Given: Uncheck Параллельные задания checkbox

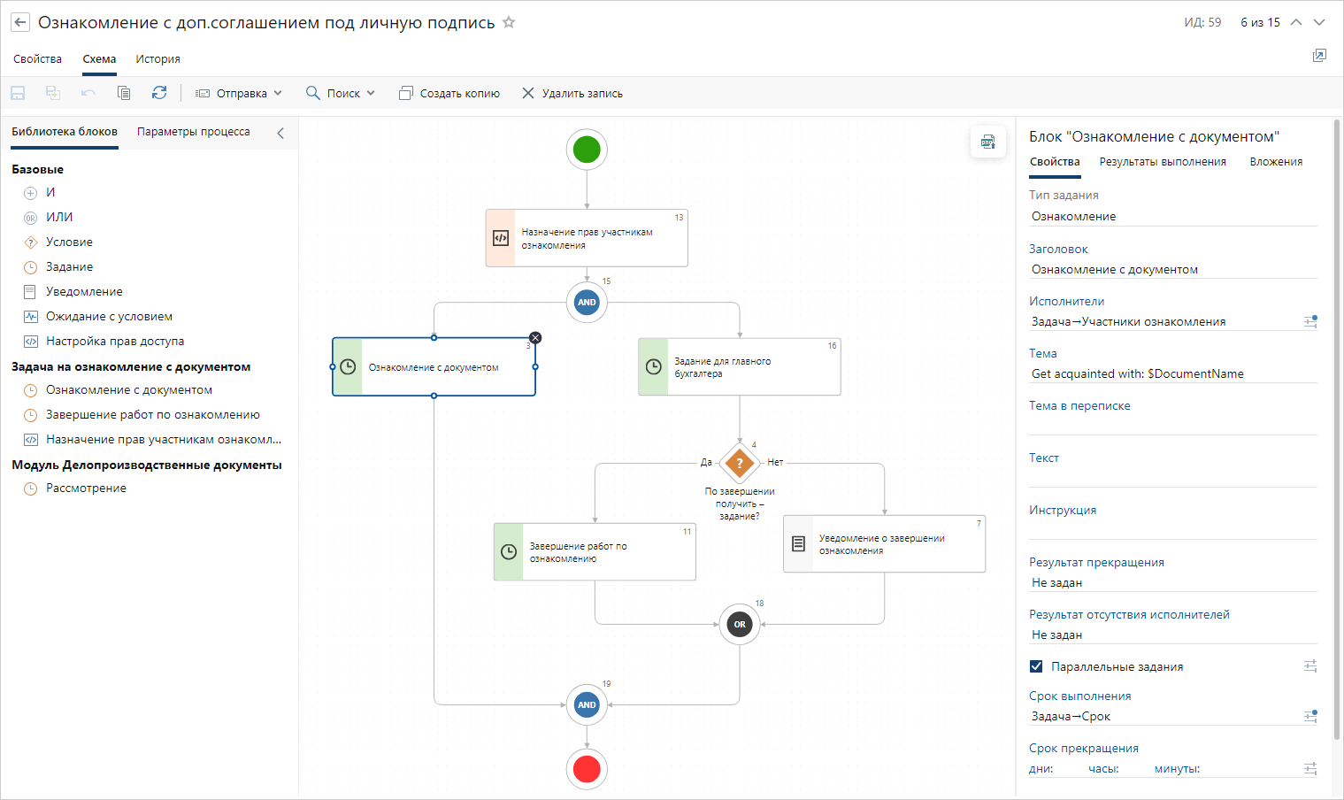Looking at the screenshot, I should click(1036, 666).
